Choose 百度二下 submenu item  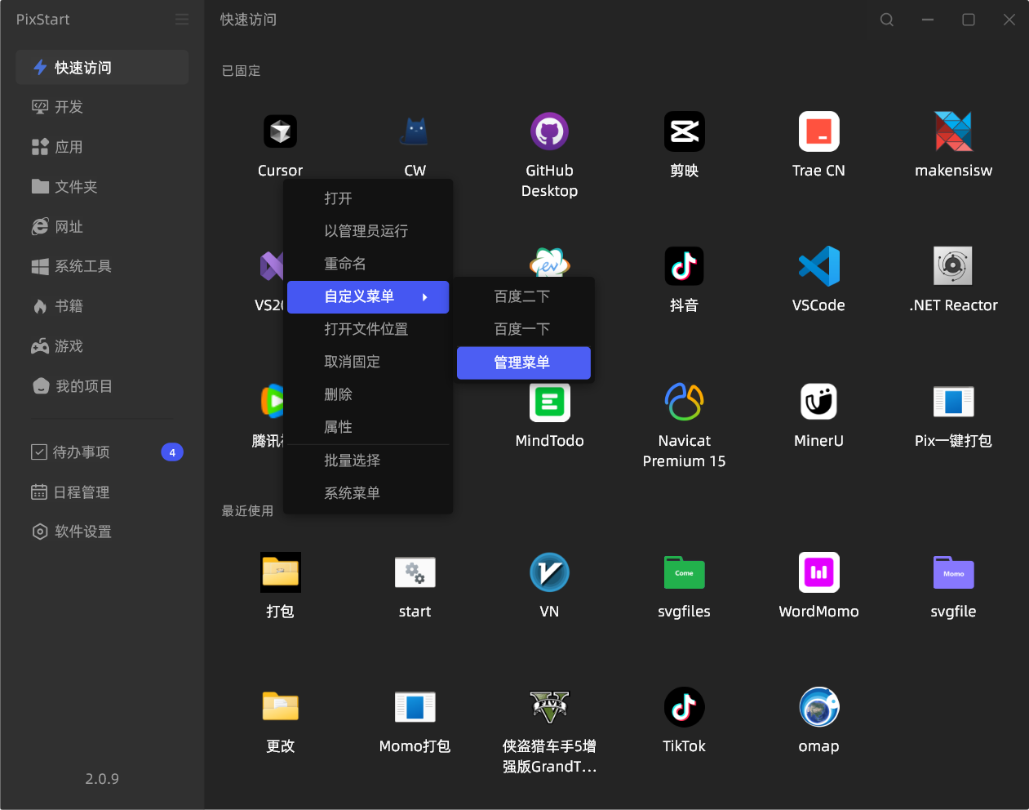coord(524,296)
